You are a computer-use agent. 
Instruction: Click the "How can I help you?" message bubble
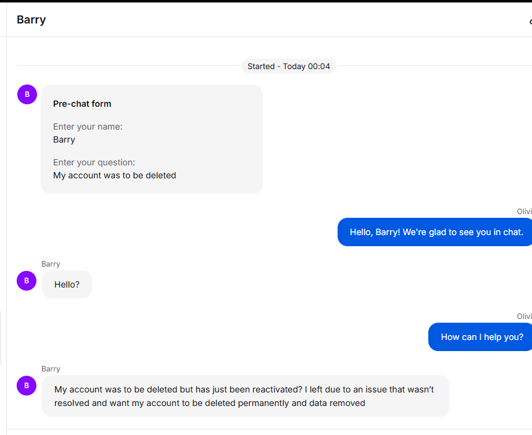click(480, 337)
